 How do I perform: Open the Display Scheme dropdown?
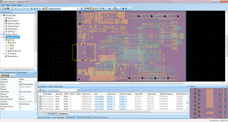pyautogui.click(x=78, y=9)
